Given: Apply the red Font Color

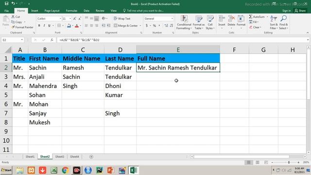Looking at the screenshot, I should pos(77,25).
